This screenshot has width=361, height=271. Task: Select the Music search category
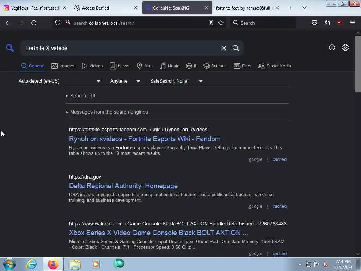point(170,66)
